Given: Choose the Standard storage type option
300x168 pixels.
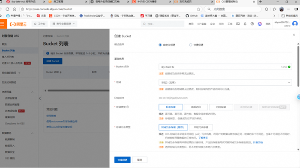Looking at the screenshot, I should 171,107.
